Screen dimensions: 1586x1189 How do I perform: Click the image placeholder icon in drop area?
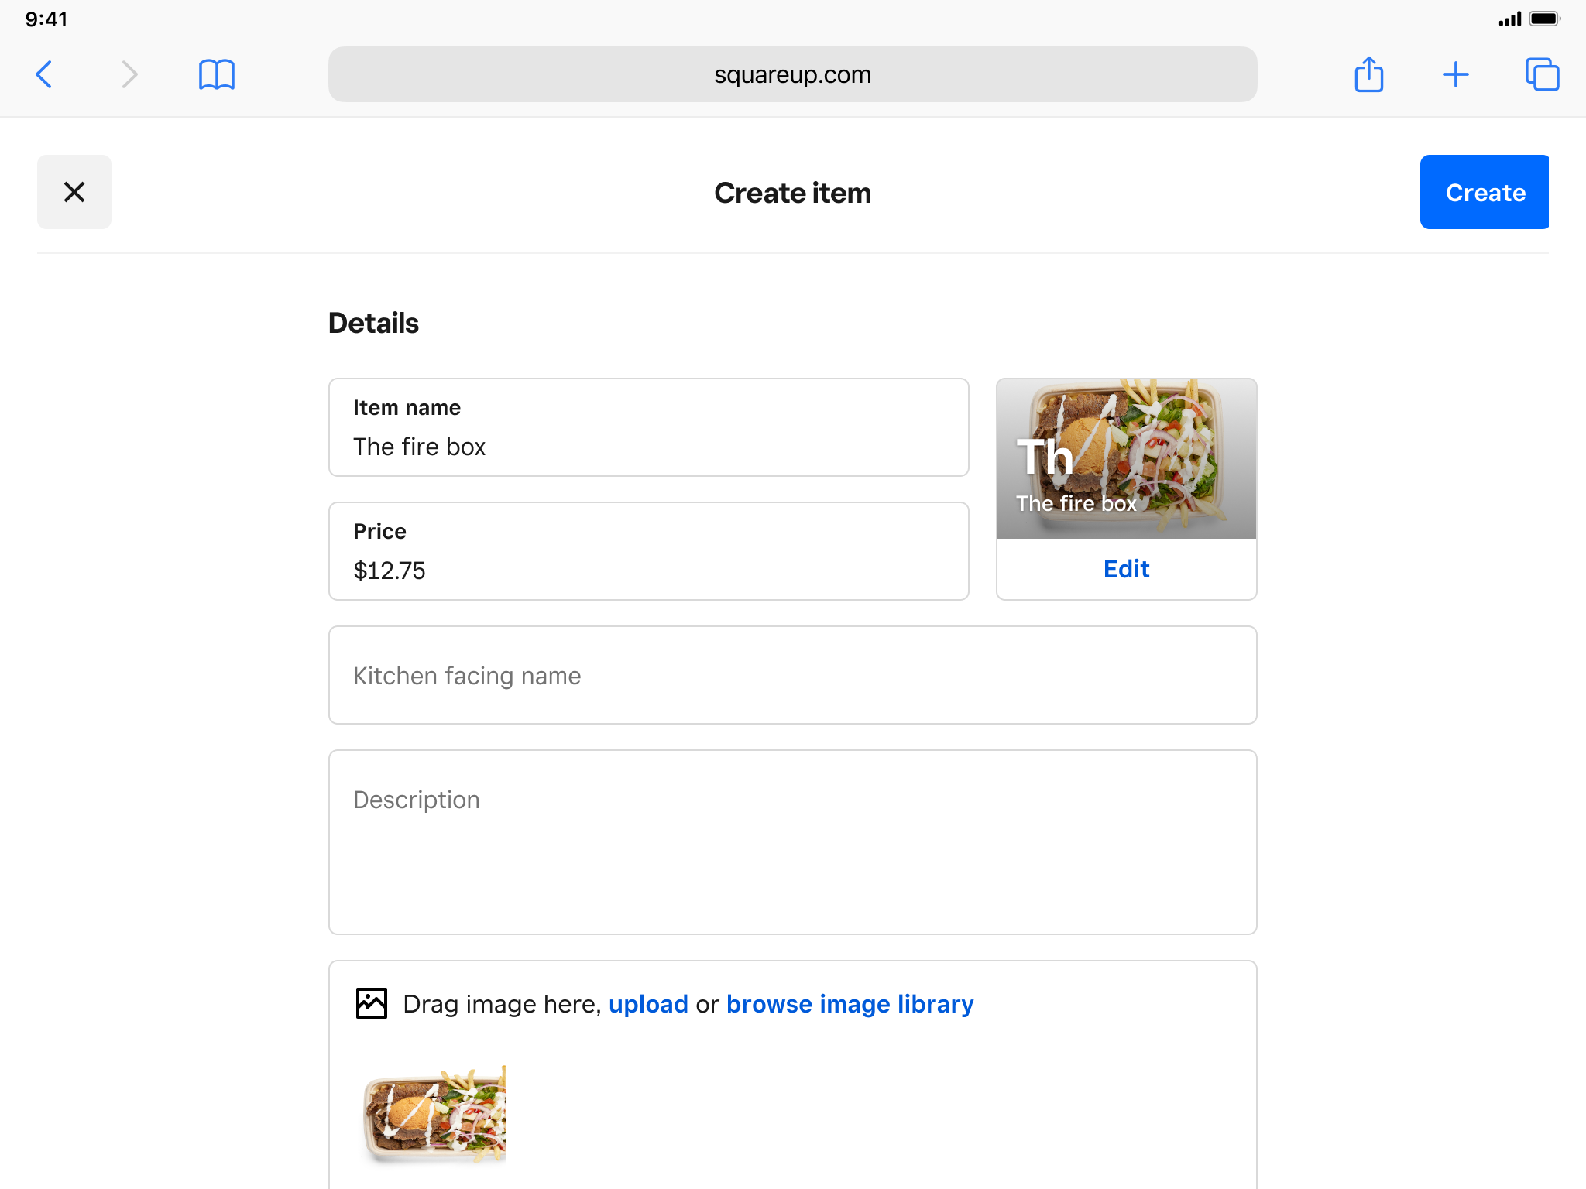(x=372, y=1003)
